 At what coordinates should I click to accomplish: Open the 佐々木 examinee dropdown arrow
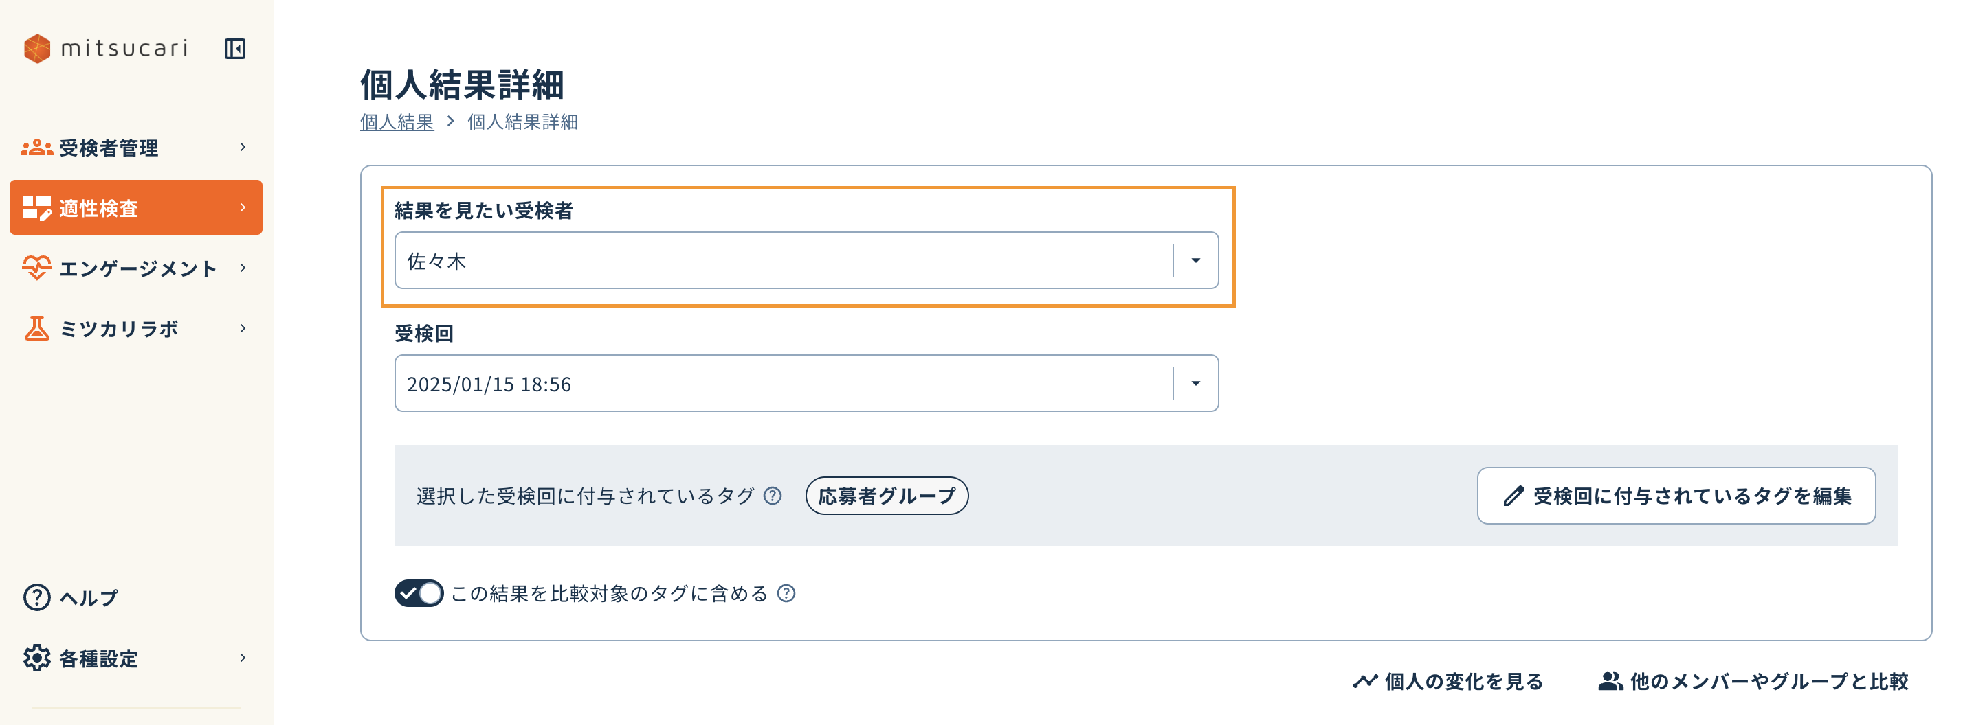point(1195,260)
